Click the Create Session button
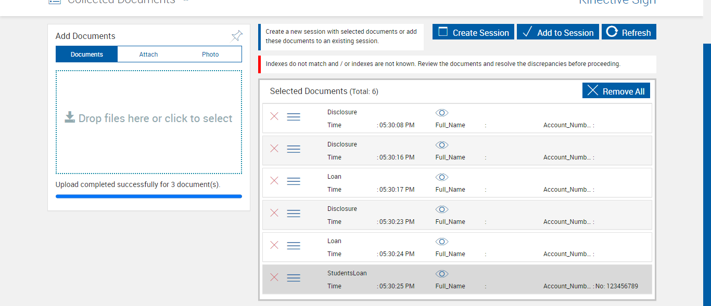 click(473, 32)
